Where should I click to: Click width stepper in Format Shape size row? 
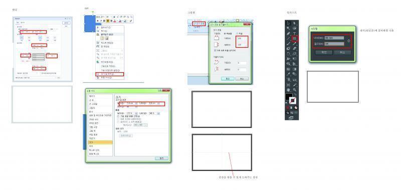click(158, 103)
